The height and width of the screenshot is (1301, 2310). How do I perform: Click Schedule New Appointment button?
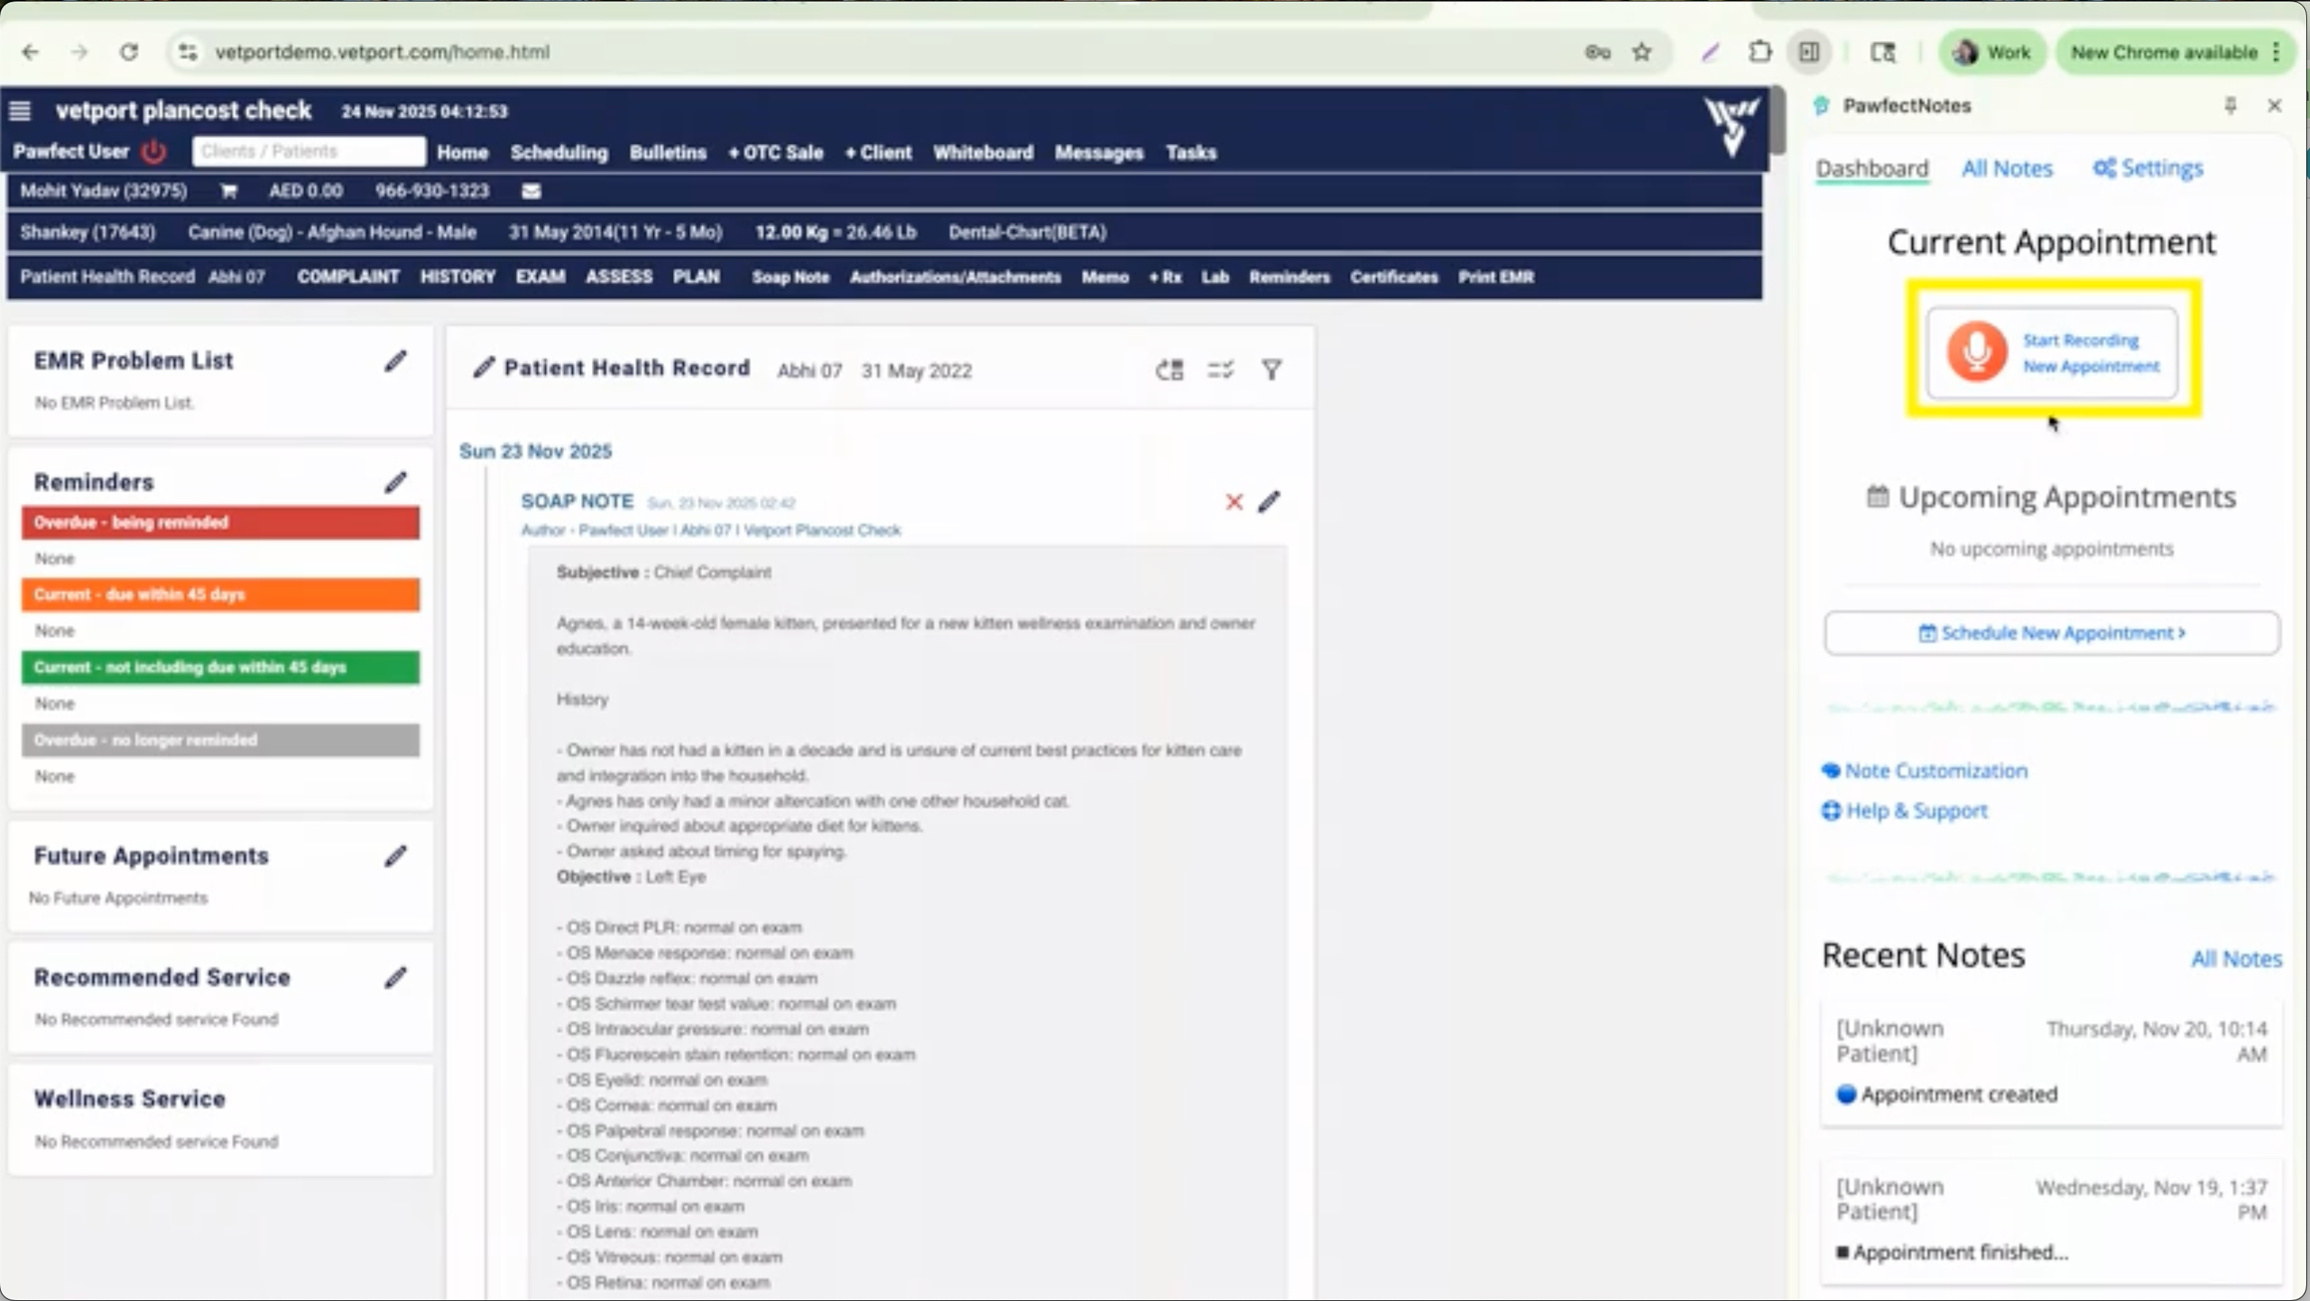coord(2051,633)
